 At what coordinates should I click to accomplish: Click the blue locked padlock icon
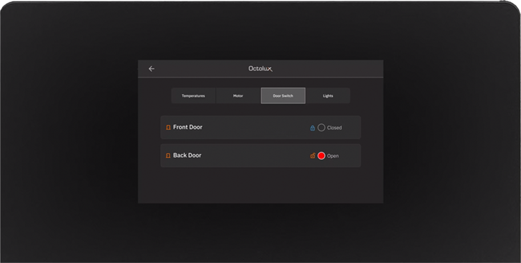click(x=312, y=128)
